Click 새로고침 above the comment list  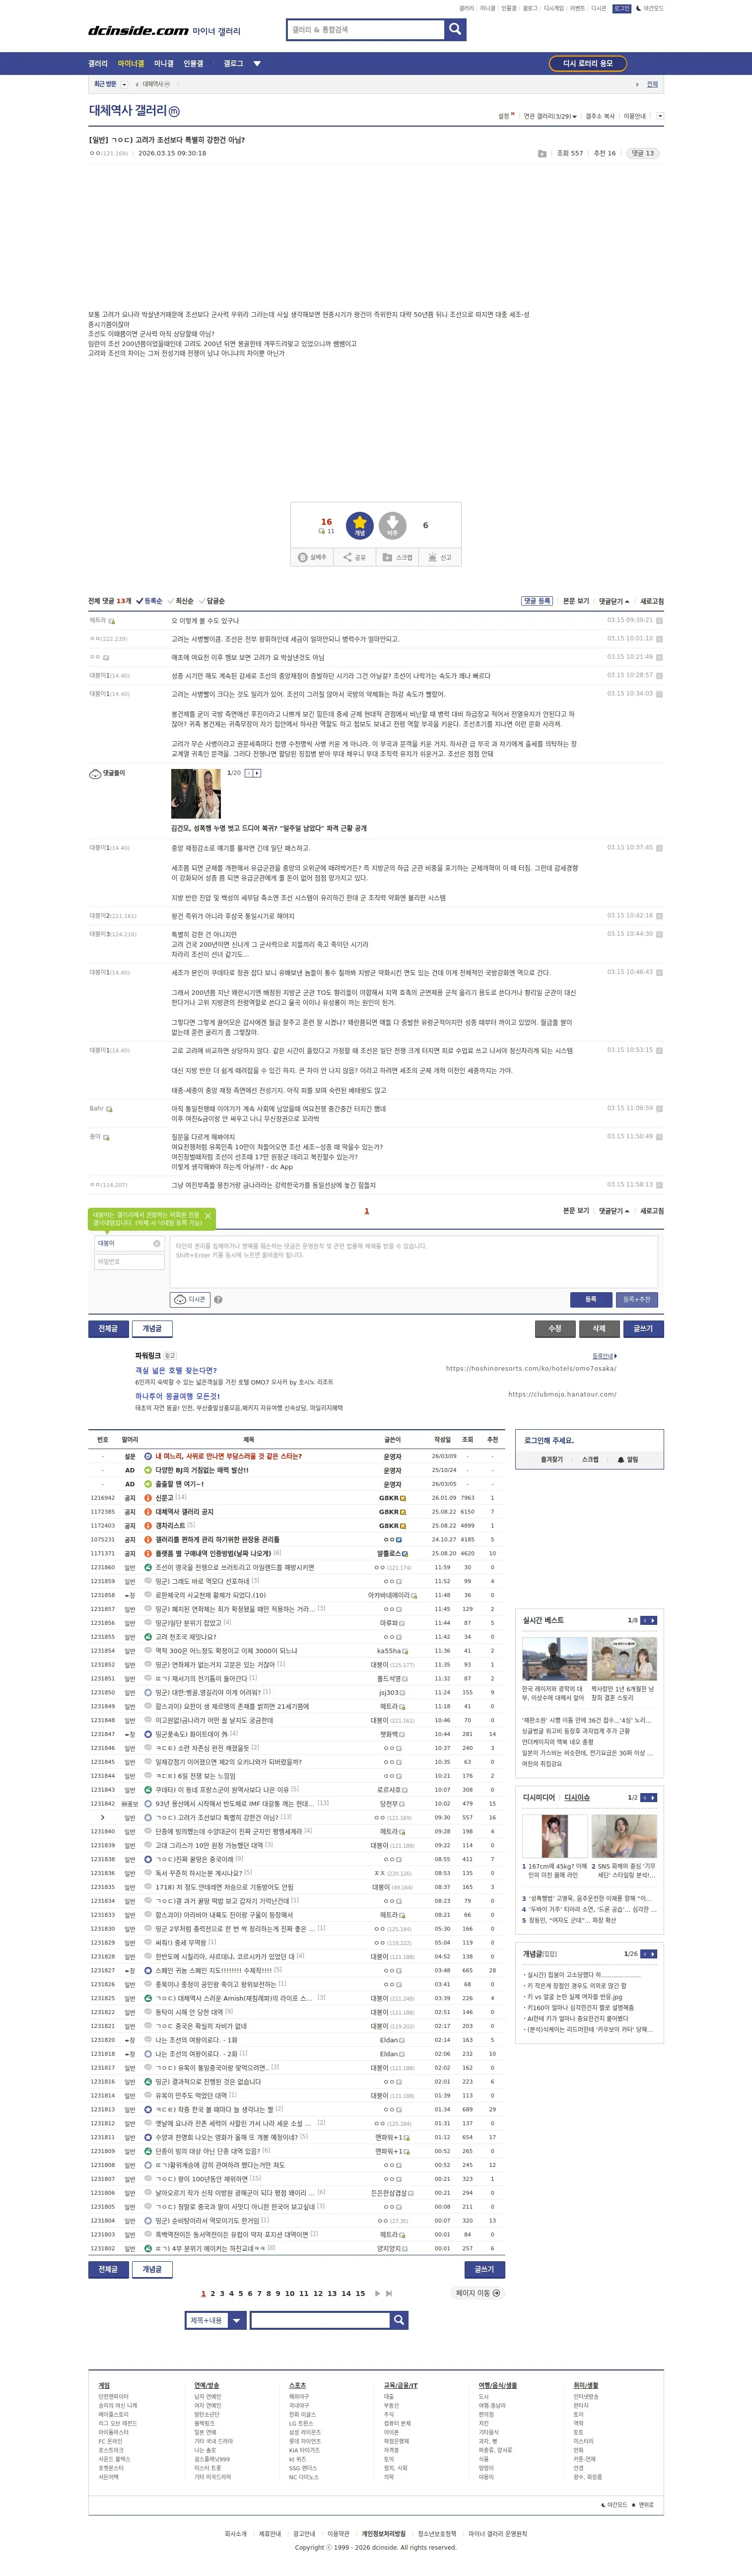(652, 602)
